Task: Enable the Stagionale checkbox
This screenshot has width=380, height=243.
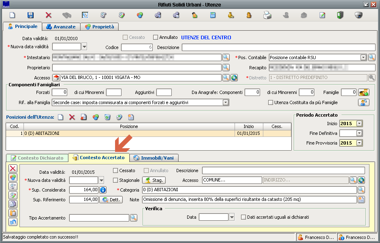Action: 115,180
